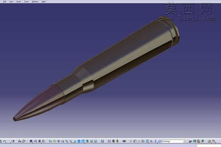Open the Help menu
Viewport: 221px width, 147px height.
[x=44, y=2]
